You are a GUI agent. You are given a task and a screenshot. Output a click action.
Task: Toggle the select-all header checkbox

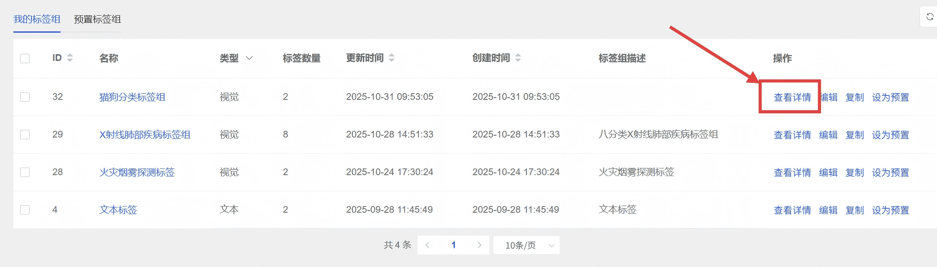[x=25, y=58]
